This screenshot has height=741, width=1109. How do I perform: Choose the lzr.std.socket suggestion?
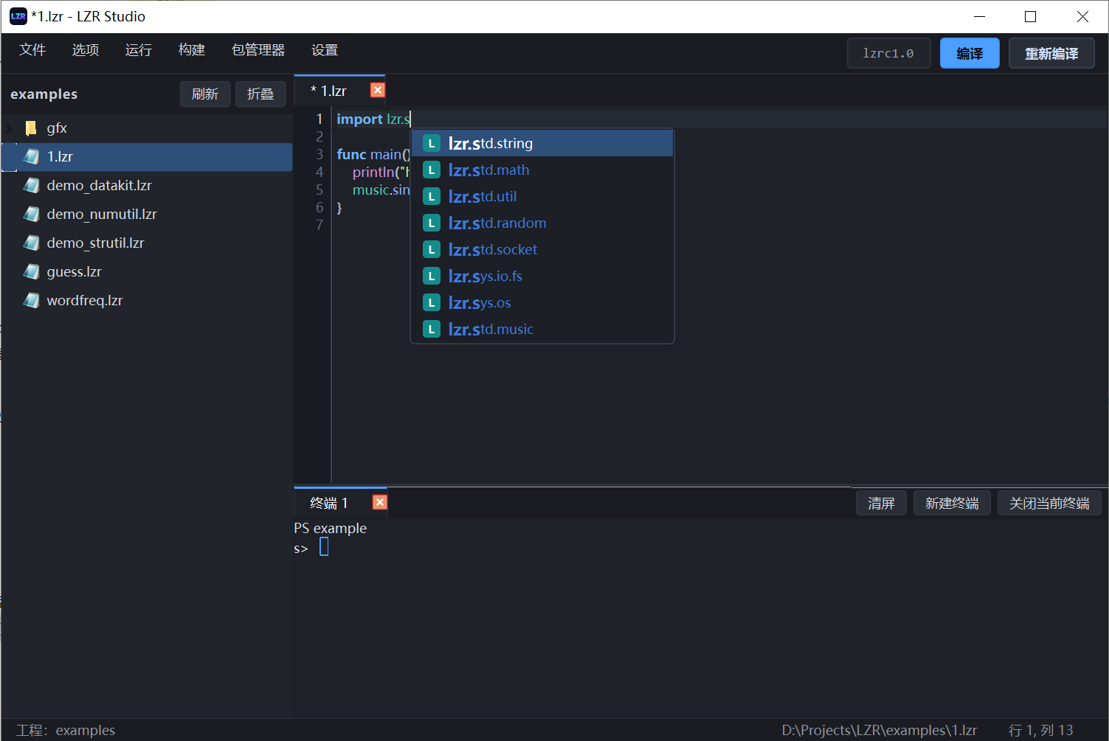click(x=542, y=250)
